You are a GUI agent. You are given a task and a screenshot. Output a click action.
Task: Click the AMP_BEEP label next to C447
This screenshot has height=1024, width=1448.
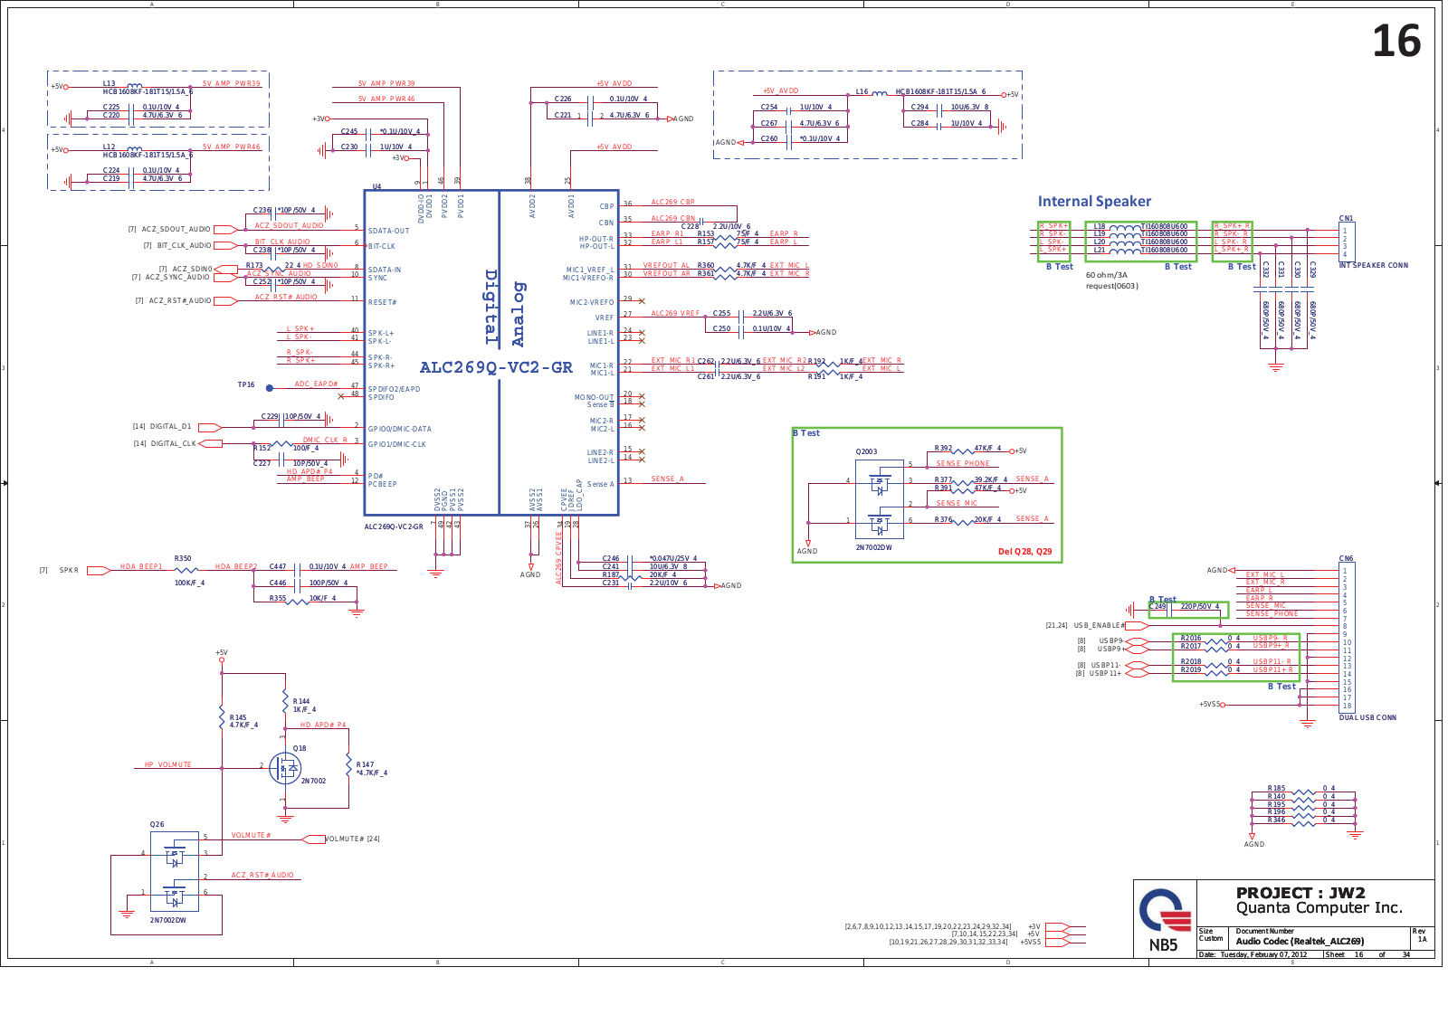pyautogui.click(x=368, y=567)
